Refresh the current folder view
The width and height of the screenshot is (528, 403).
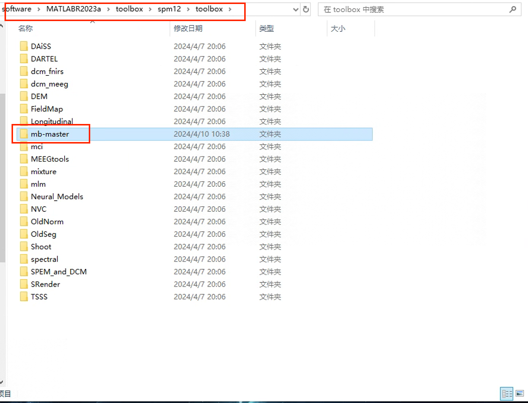[306, 10]
